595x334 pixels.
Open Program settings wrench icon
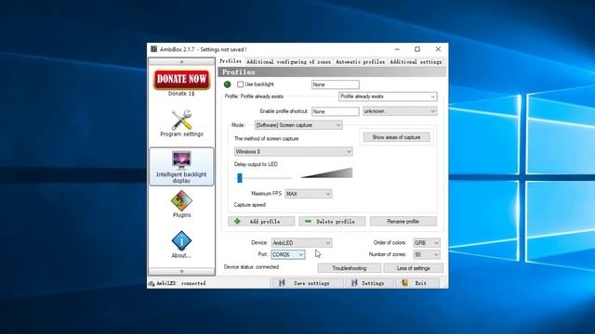[x=181, y=120]
